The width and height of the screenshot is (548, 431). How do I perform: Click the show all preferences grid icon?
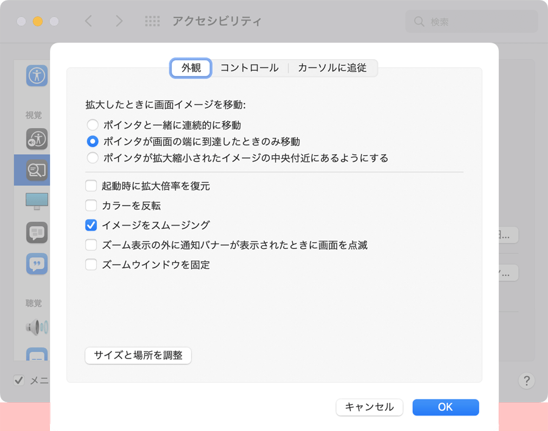point(152,21)
